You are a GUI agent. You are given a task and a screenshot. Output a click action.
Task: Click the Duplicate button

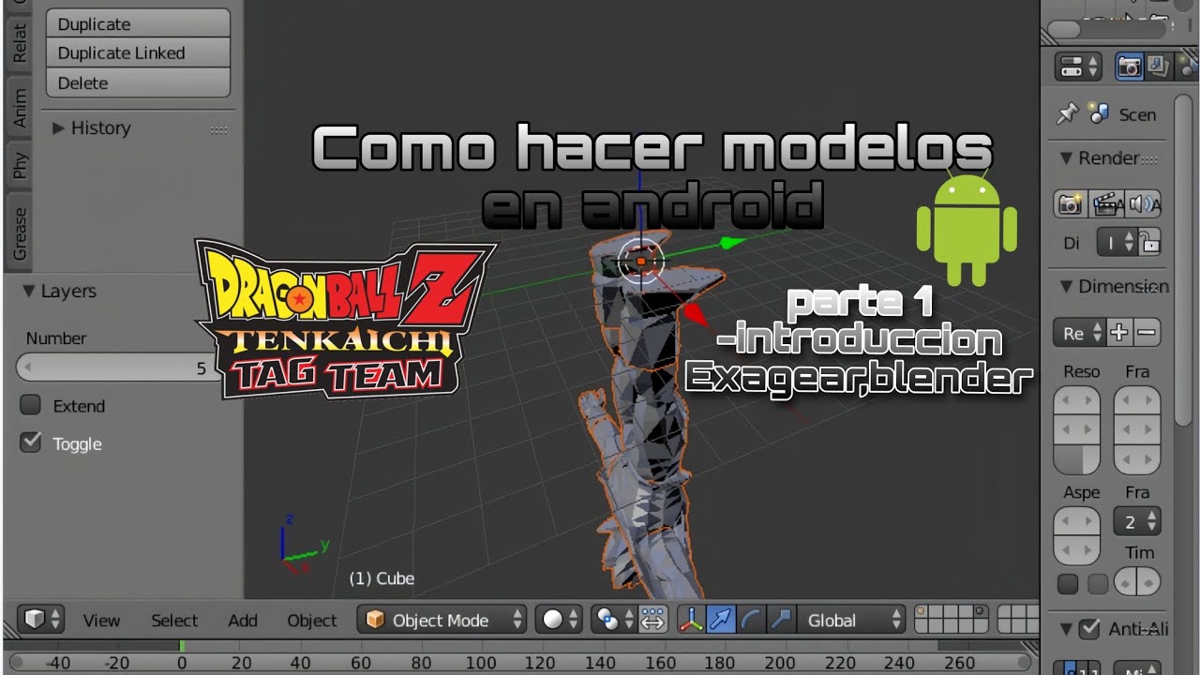tap(137, 23)
